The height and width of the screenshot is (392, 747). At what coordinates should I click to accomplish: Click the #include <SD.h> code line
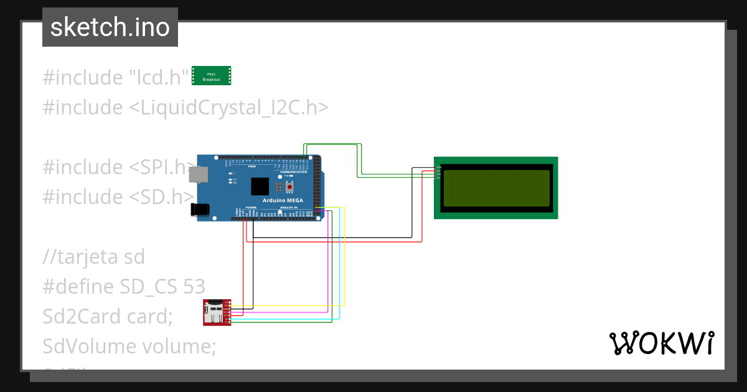click(118, 197)
